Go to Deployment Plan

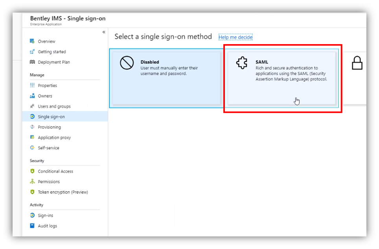[x=65, y=62]
